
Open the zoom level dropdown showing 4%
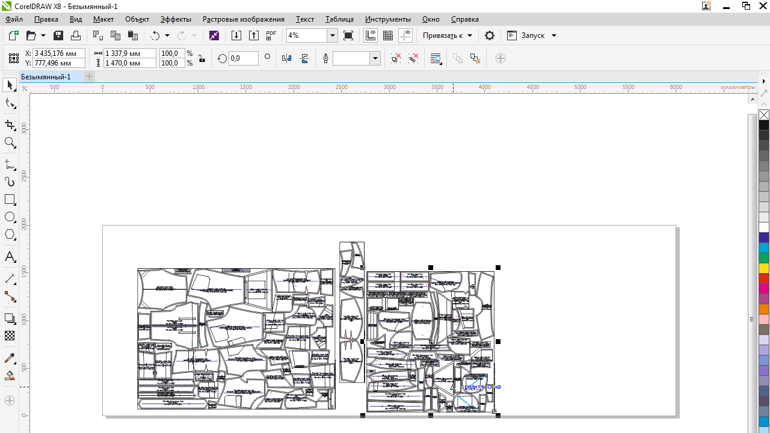332,35
